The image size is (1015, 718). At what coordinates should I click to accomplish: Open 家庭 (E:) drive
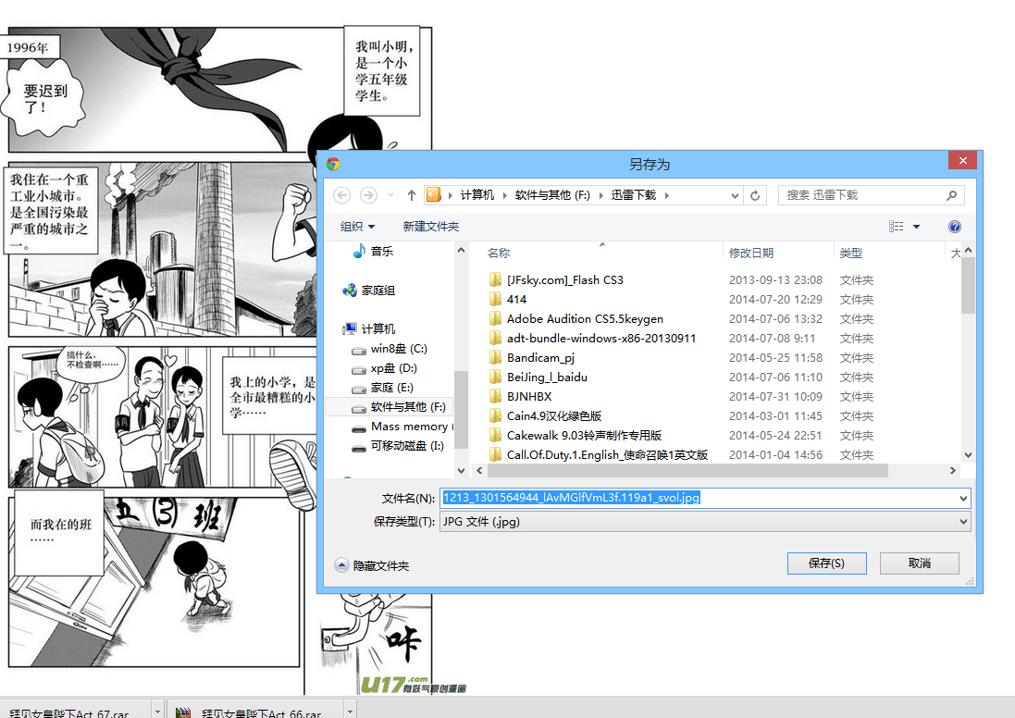pos(382,388)
